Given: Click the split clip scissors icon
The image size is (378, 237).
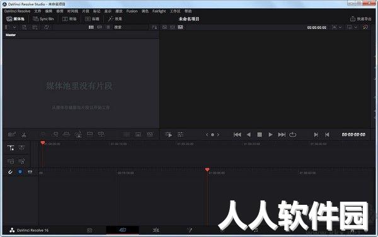Looking at the screenshot, I should click(24, 135).
